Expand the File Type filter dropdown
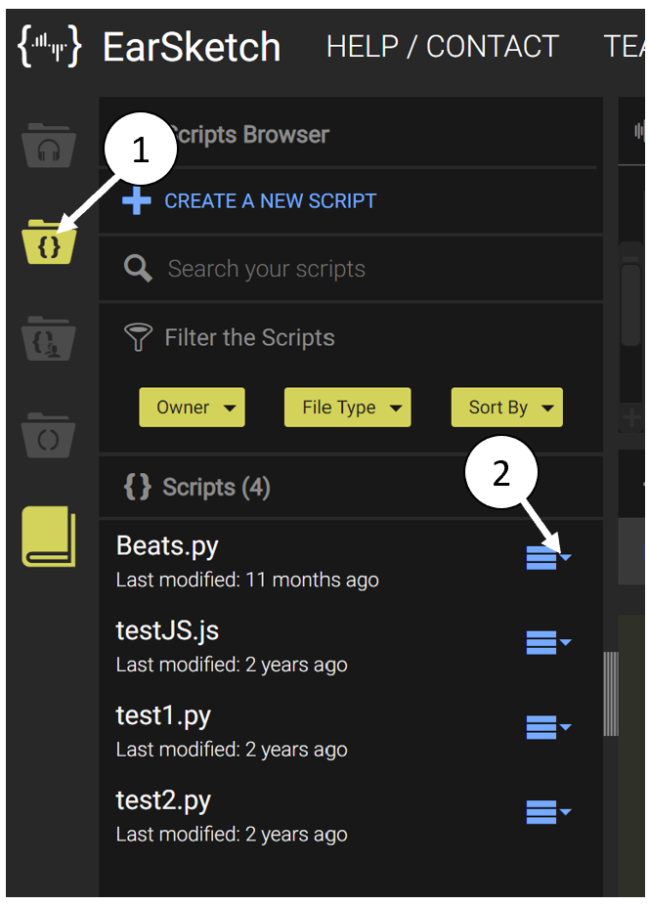The width and height of the screenshot is (649, 905). 348,408
